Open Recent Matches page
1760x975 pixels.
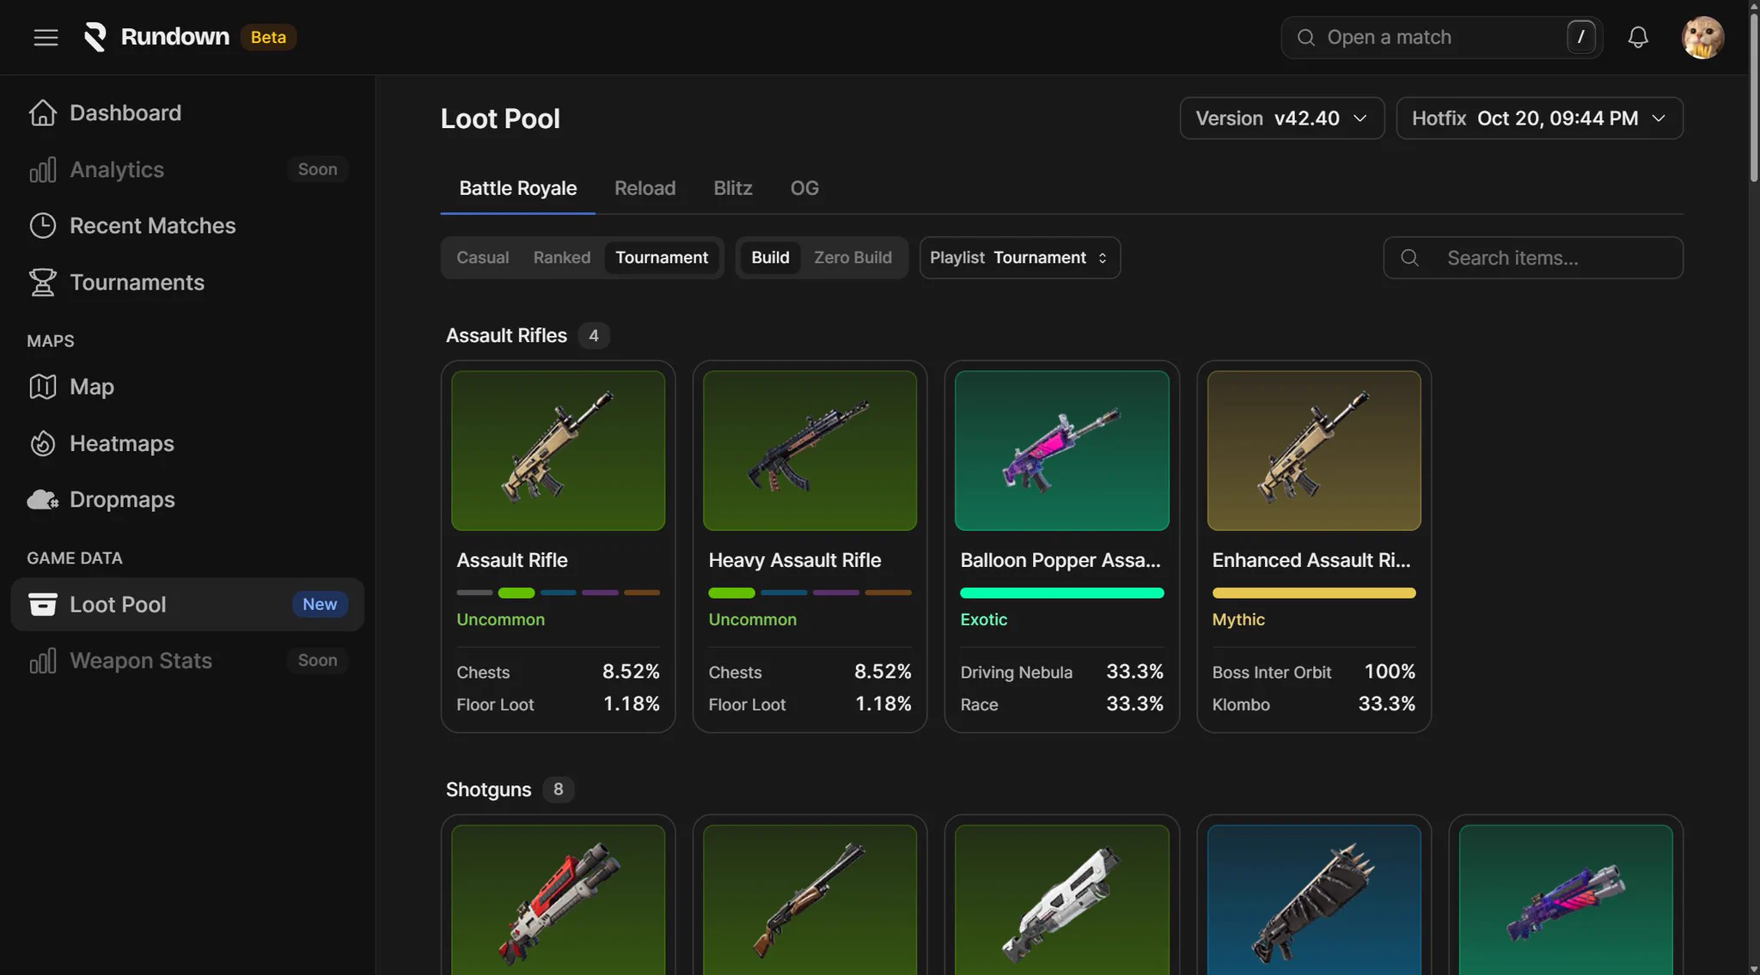(x=187, y=225)
